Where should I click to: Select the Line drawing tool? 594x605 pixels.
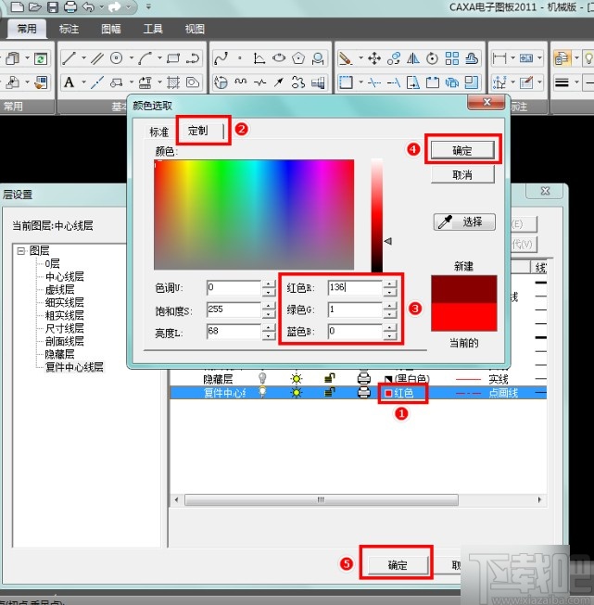click(x=69, y=58)
